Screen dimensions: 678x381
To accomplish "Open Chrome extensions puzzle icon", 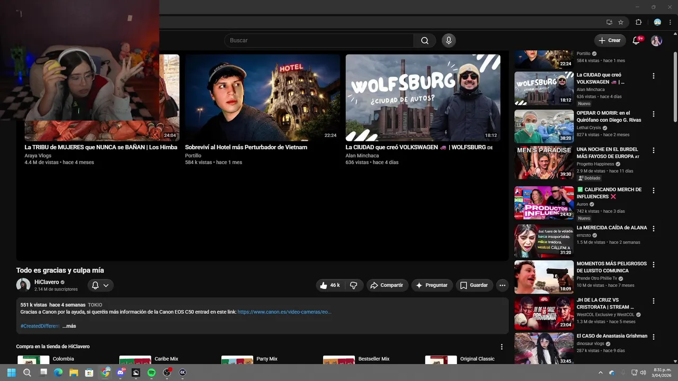I will [x=638, y=22].
